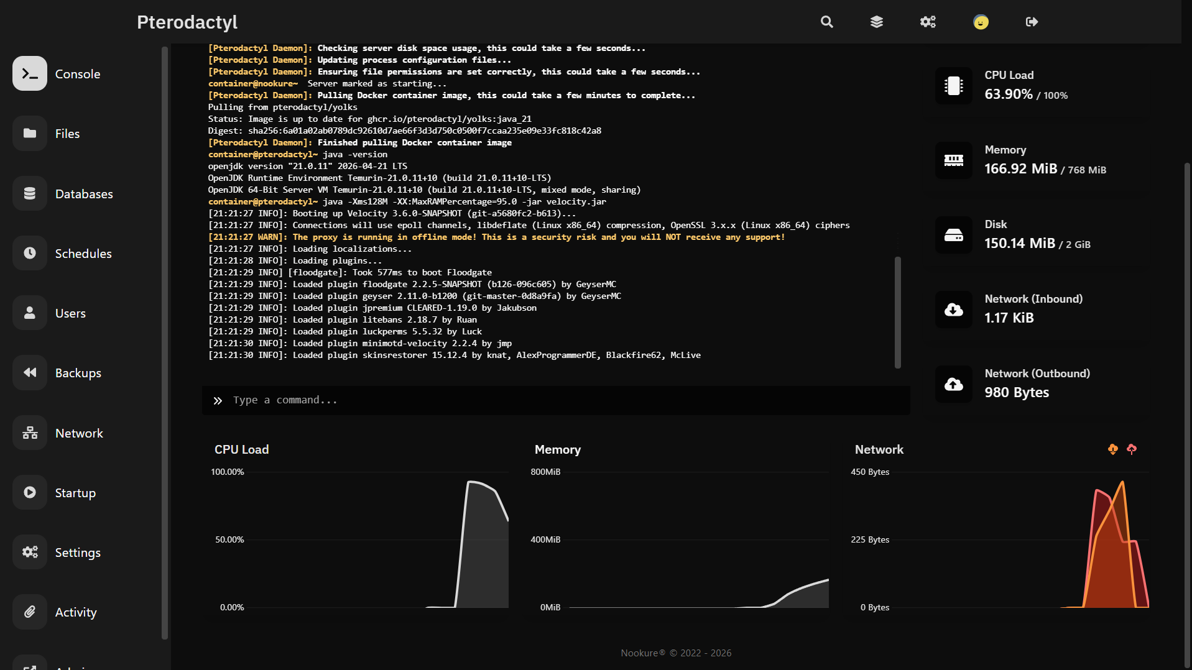Click the 'Loaded plugin skinsrestorer' console line
This screenshot has width=1192, height=670.
455,355
